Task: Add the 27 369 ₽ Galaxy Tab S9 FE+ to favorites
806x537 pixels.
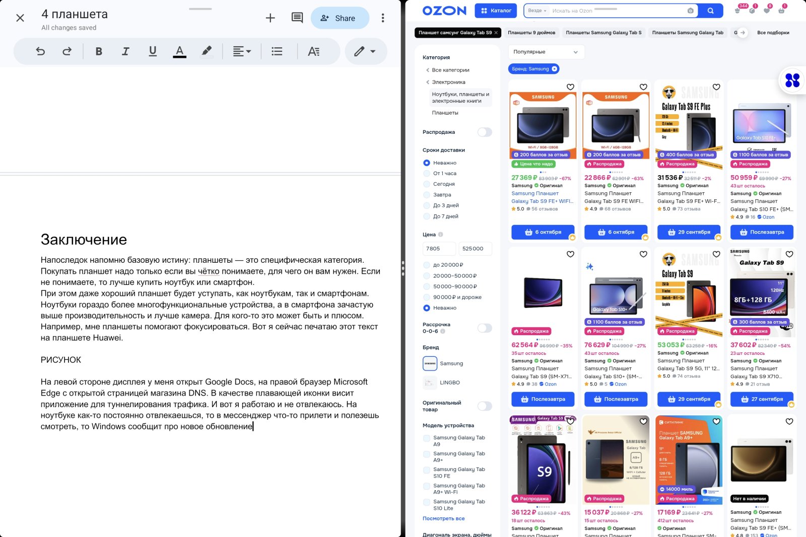Action: 570,87
